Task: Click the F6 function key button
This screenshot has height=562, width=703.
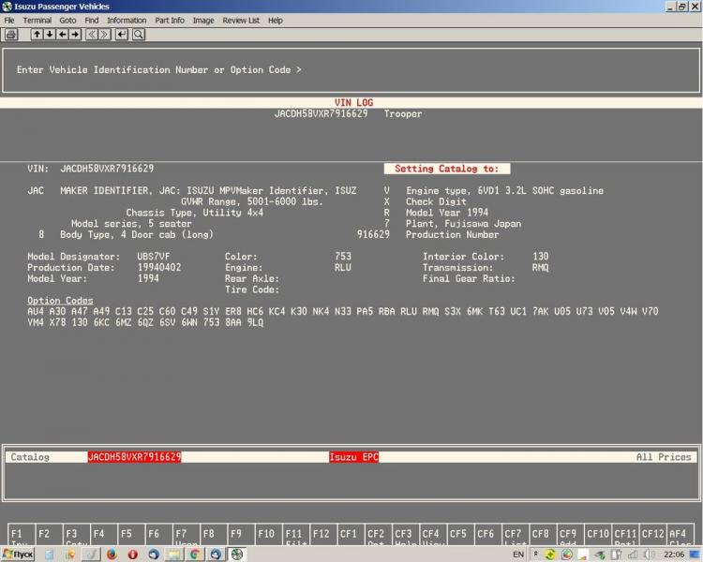Action: (x=158, y=534)
